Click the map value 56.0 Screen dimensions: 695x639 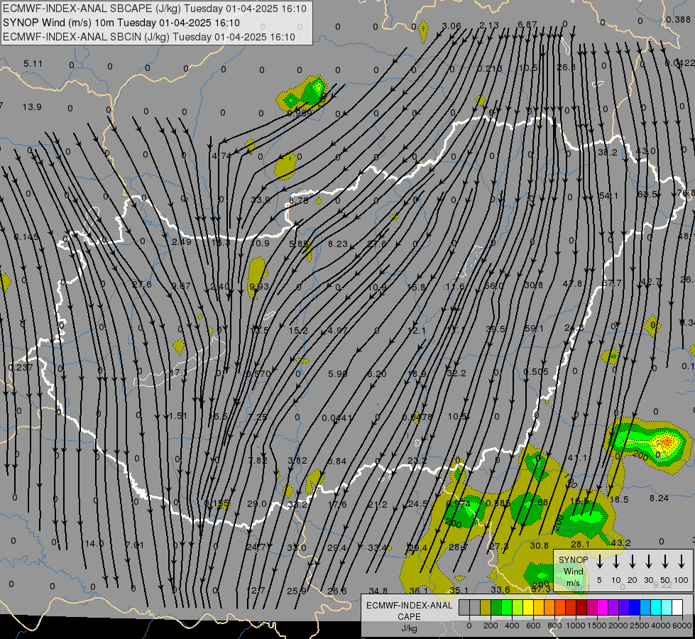click(494, 286)
